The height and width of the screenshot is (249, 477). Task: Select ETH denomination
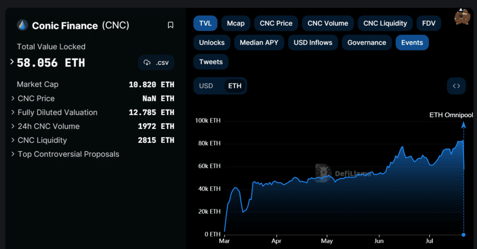(235, 86)
